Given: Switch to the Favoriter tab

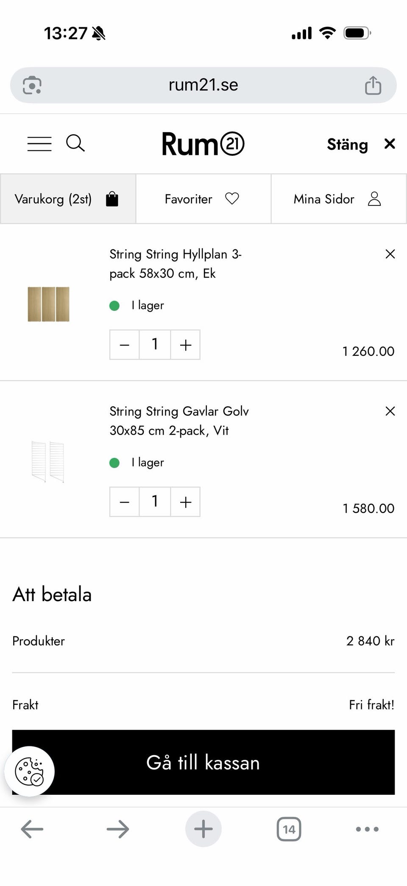Looking at the screenshot, I should 203,199.
